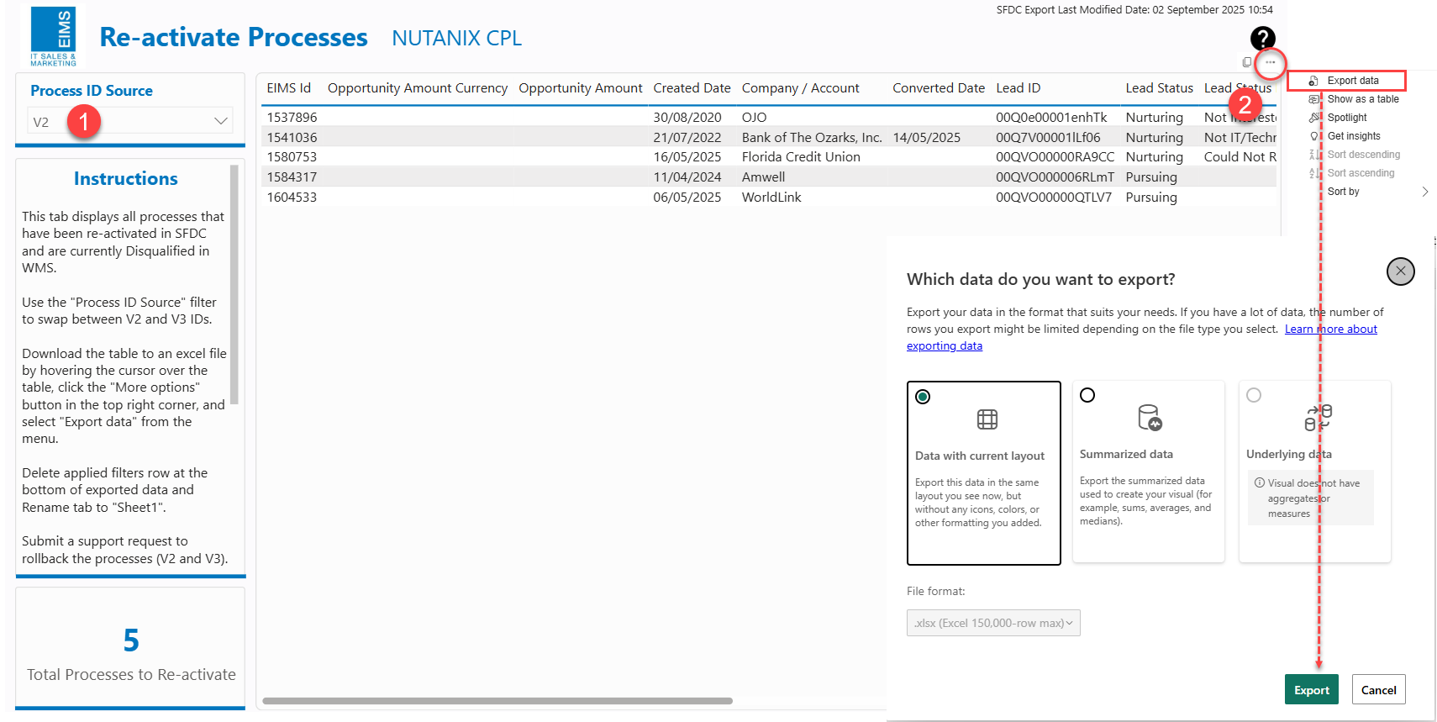Click the EIMS IT Sales & Marketing logo

point(53,36)
